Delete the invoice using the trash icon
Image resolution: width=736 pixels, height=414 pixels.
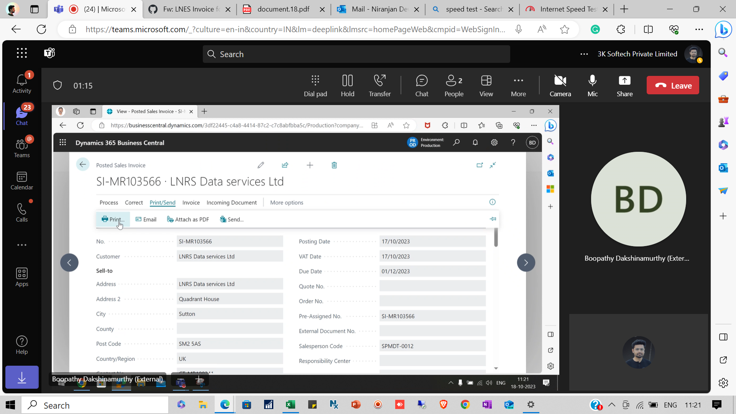pos(334,165)
